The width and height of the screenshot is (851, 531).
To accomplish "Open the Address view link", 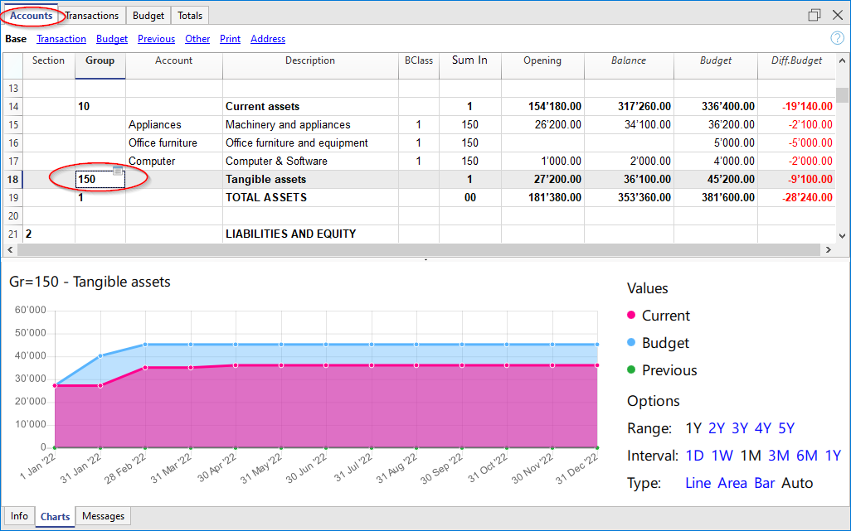I will 268,39.
